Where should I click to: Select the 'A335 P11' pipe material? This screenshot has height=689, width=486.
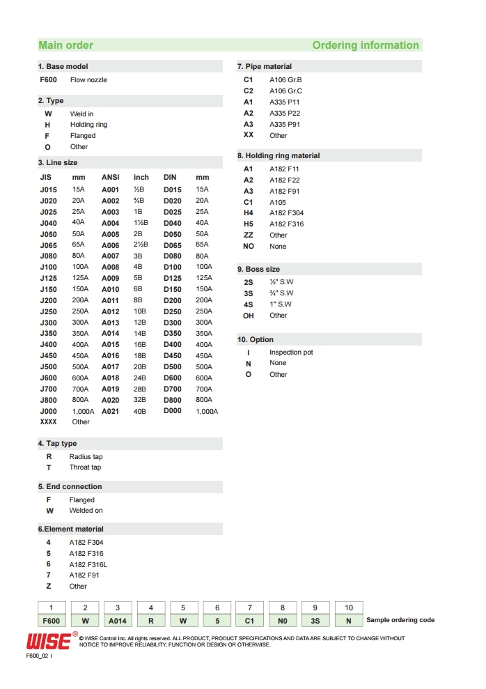(285, 102)
